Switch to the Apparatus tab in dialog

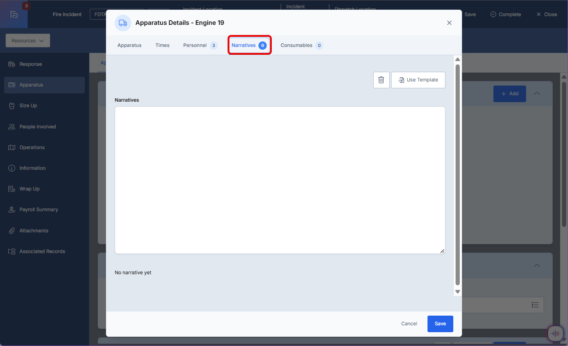129,46
